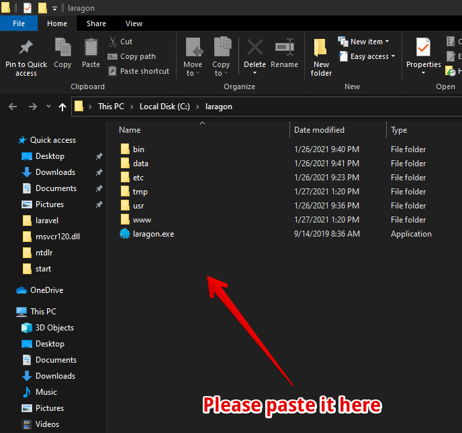The width and height of the screenshot is (462, 433).
Task: Select pinned Pictures under Quick access
Action: (50, 204)
